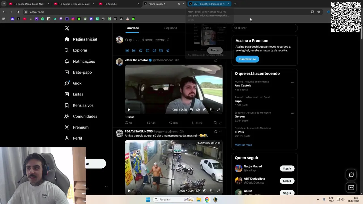Open more options for El País trend
Viewport: 363px width, 204px height.
pyautogui.click(x=293, y=129)
